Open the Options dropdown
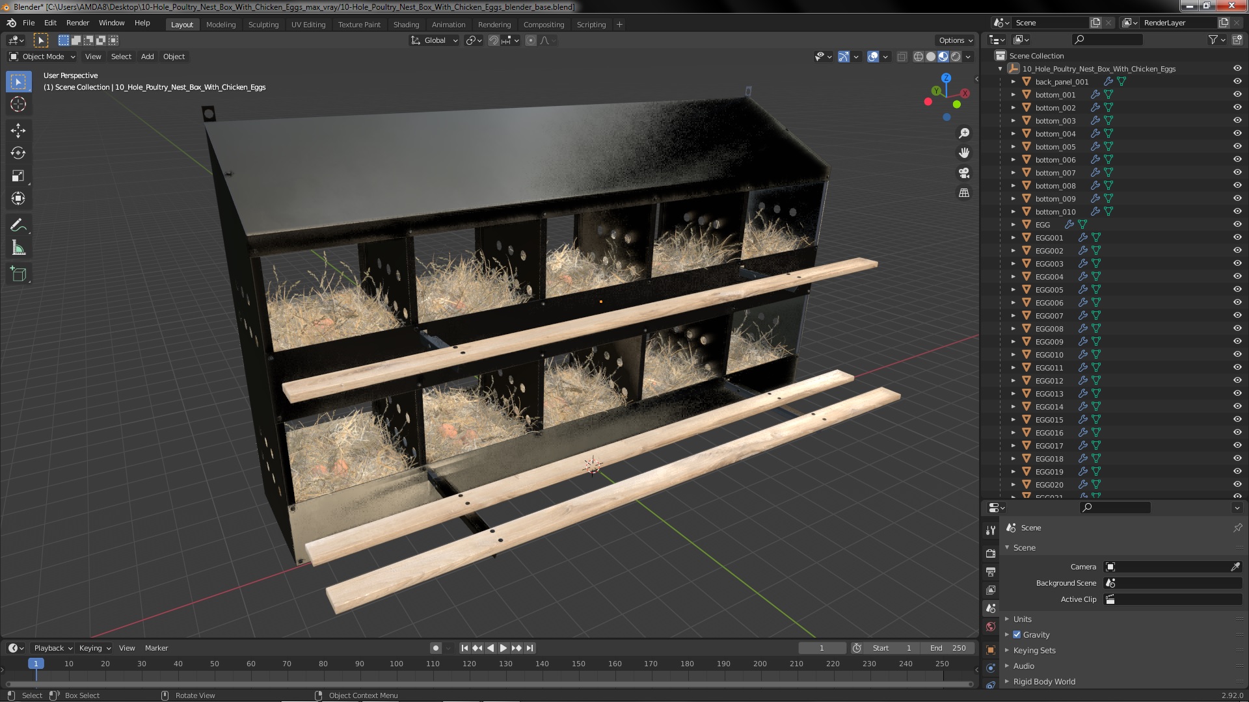1249x702 pixels. click(x=956, y=40)
